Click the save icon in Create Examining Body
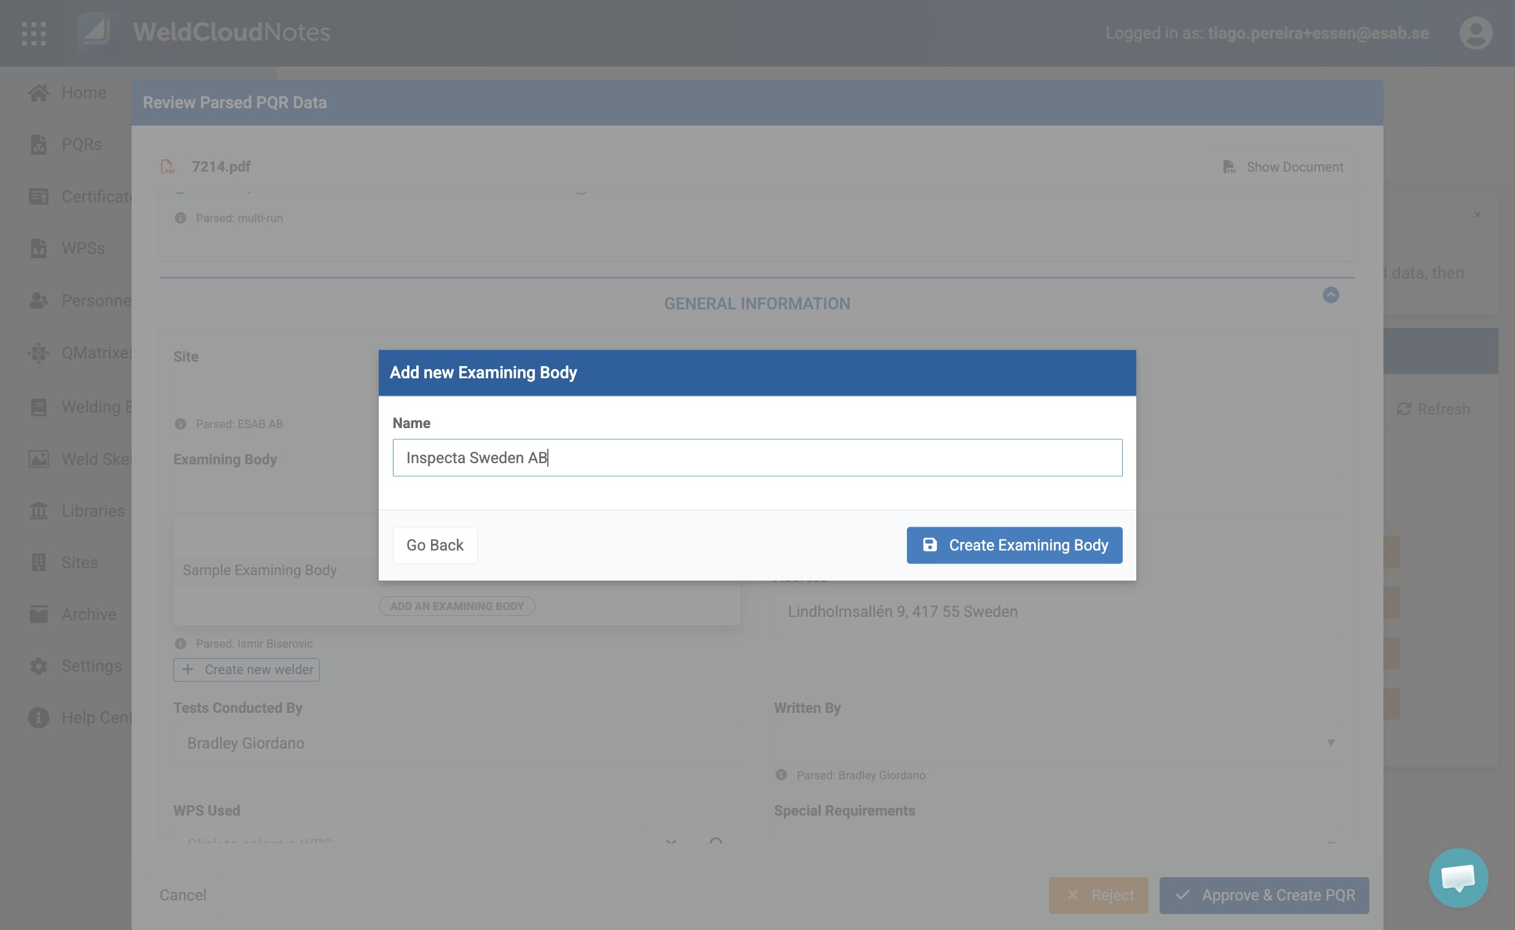Image resolution: width=1515 pixels, height=930 pixels. tap(930, 545)
